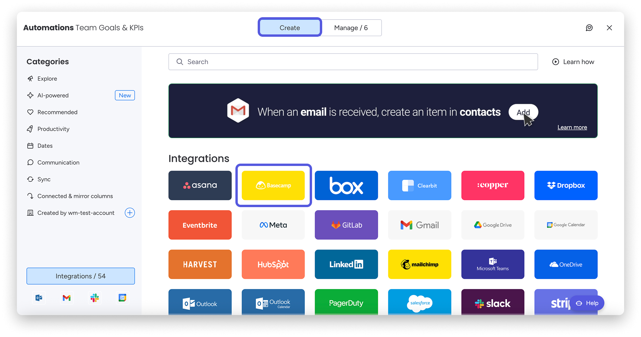This screenshot has height=337, width=641.
Task: Focus the automations Search field
Action: tap(353, 62)
